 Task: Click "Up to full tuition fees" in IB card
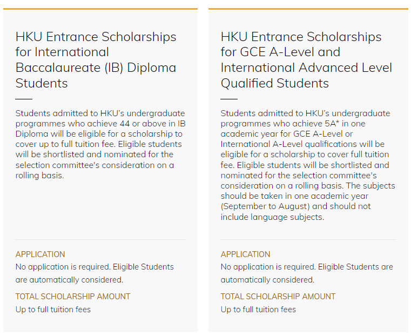tap(53, 310)
